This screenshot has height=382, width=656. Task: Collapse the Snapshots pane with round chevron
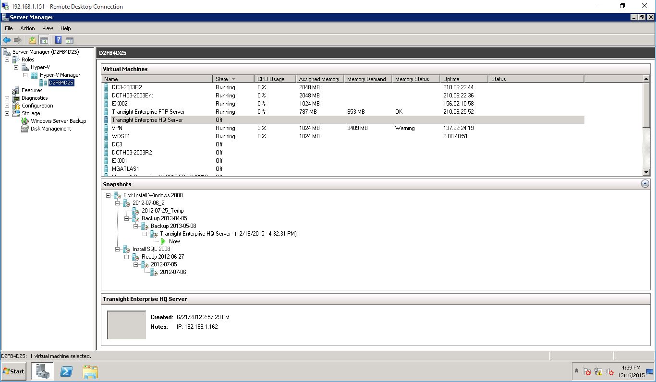[x=645, y=184]
